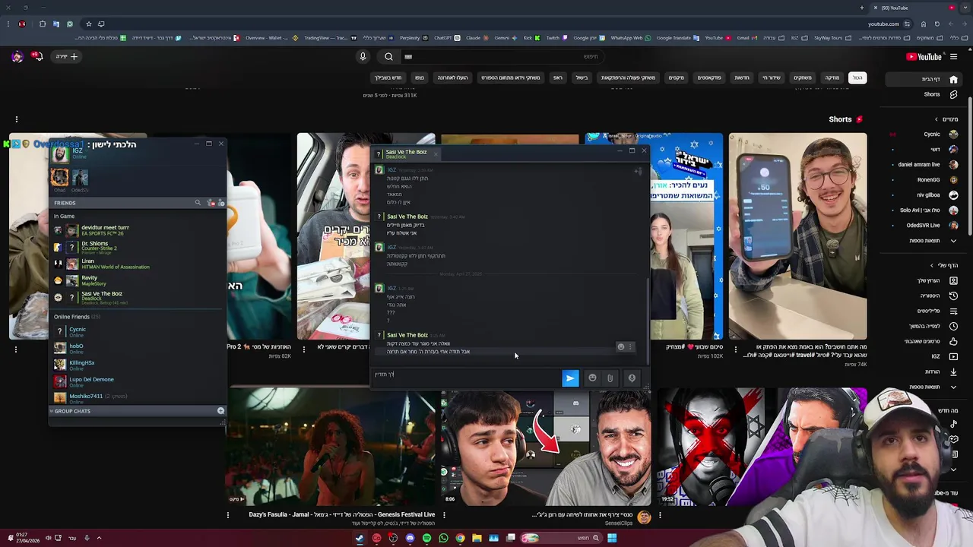Select the Sasi Ve The Boiz chat tab

(405, 154)
